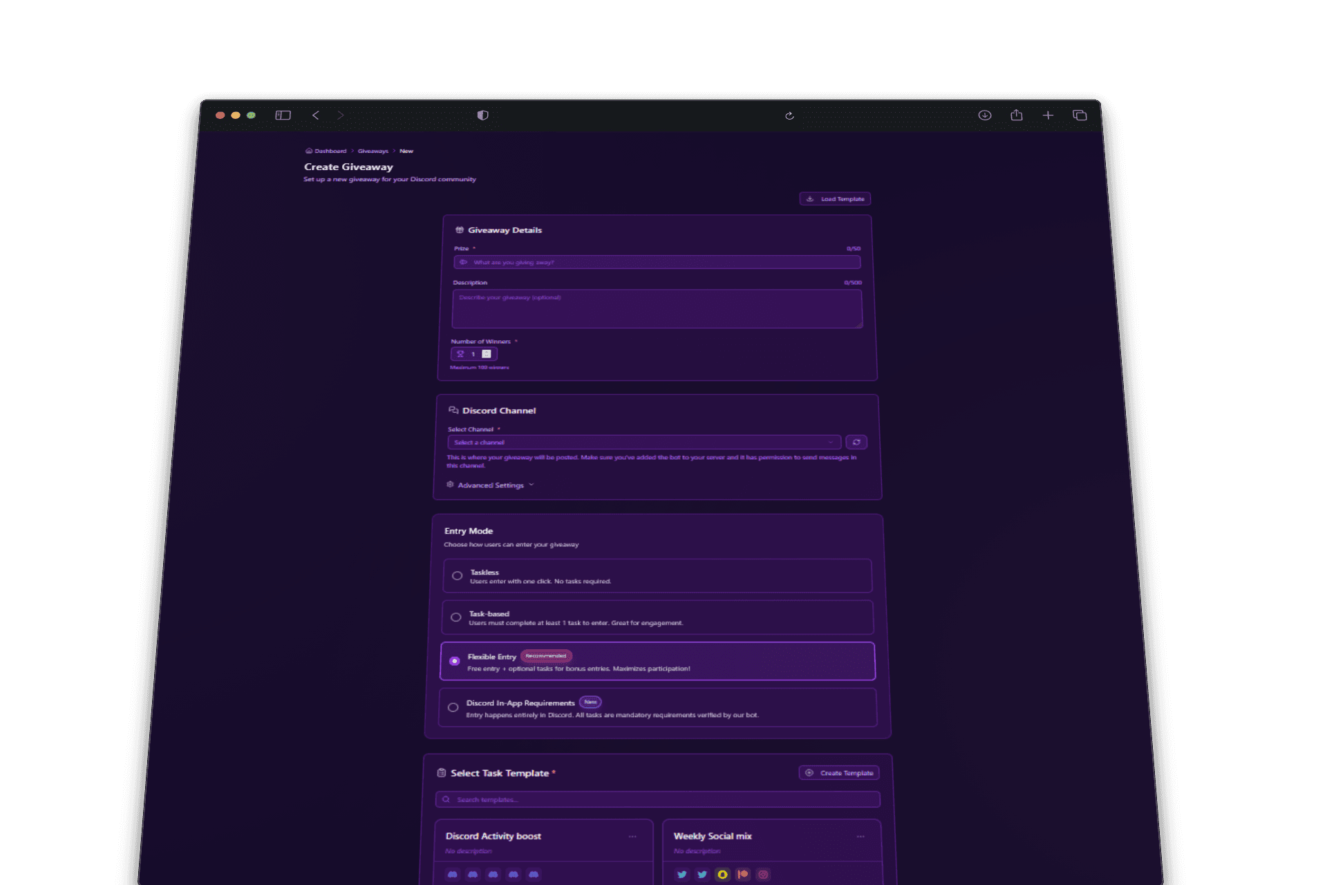Viewport: 1327px width, 885px height.
Task: Click the Number of Winners stepper control
Action: click(x=487, y=354)
